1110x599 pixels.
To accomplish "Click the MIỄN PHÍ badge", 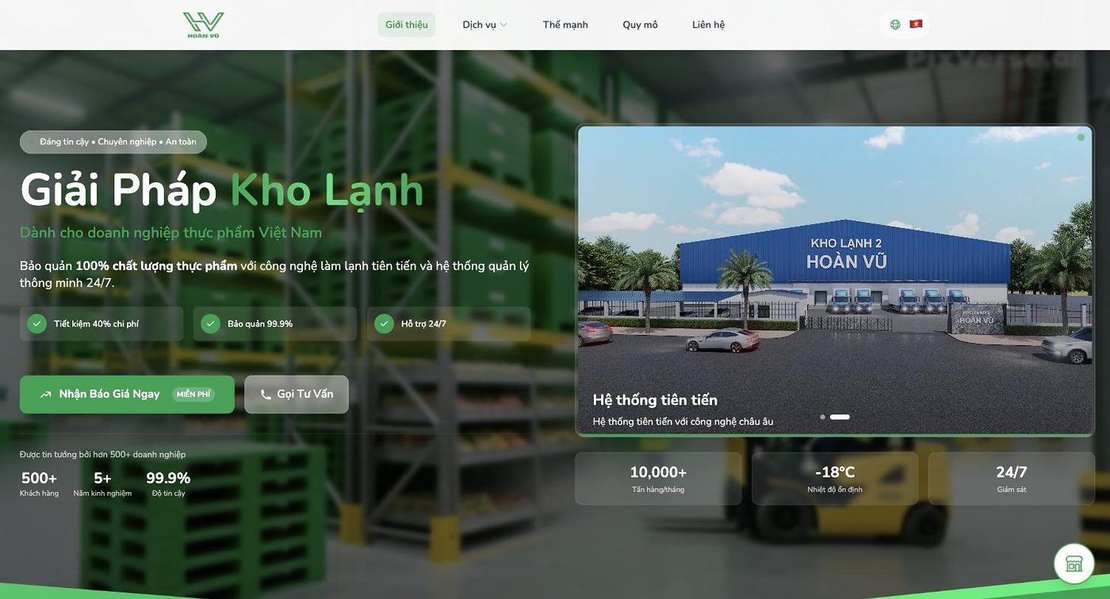I will (193, 395).
